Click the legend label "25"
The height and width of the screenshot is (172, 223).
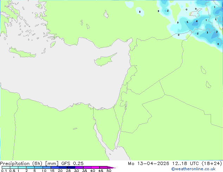[x=68, y=171]
